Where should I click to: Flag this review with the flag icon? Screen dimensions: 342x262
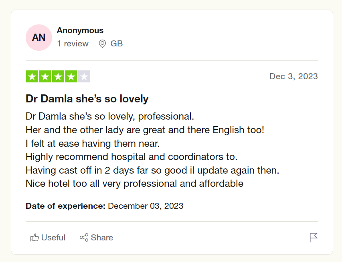pos(314,238)
